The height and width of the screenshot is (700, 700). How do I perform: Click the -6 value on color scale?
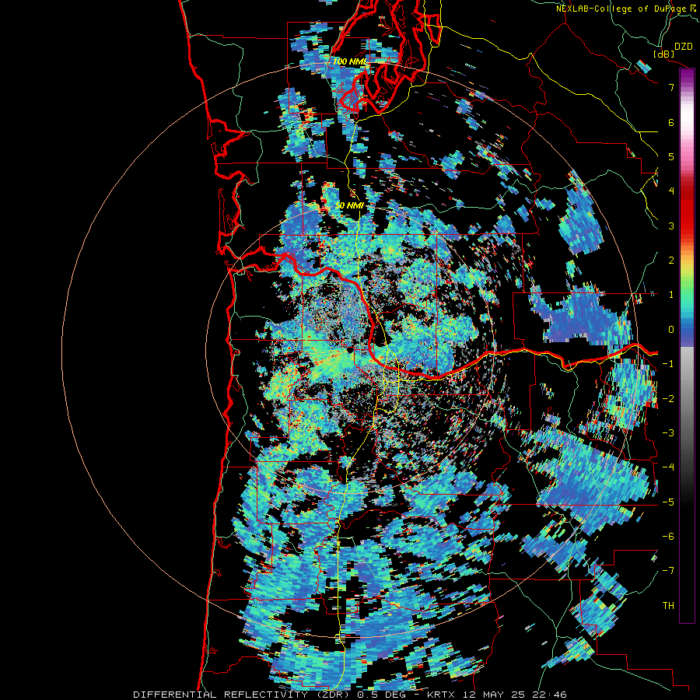[x=668, y=537]
